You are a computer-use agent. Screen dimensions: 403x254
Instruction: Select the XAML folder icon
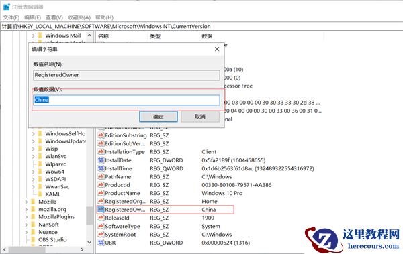(x=40, y=194)
